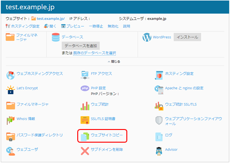Click the 開く link
This screenshot has height=163, width=230.
click(x=53, y=26)
